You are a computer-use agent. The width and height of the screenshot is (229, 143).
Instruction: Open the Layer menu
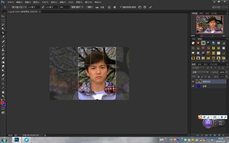(x=36, y=2)
